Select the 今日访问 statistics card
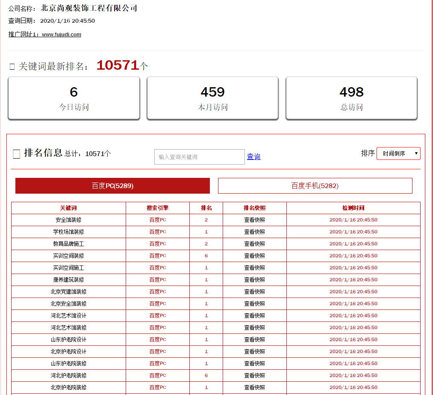 (74, 98)
